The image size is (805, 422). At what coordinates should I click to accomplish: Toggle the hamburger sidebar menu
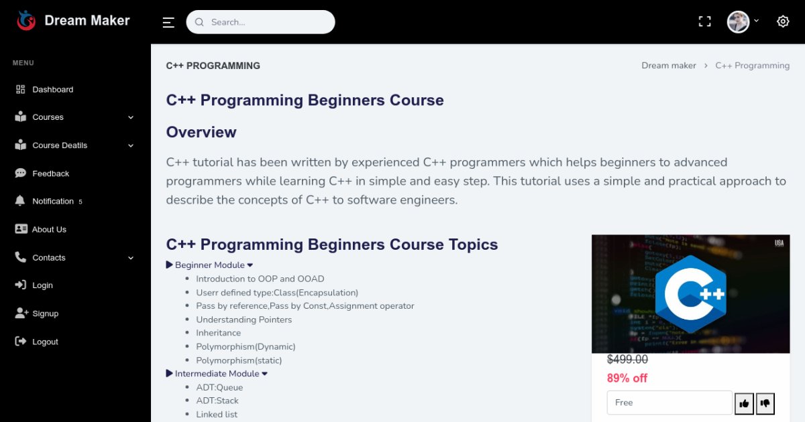[168, 22]
